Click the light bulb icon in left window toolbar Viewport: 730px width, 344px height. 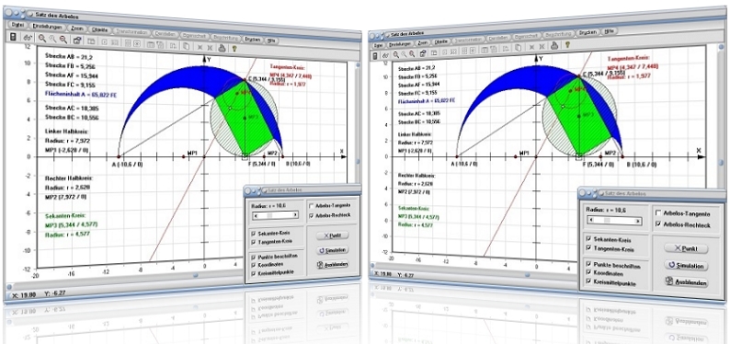[235, 48]
